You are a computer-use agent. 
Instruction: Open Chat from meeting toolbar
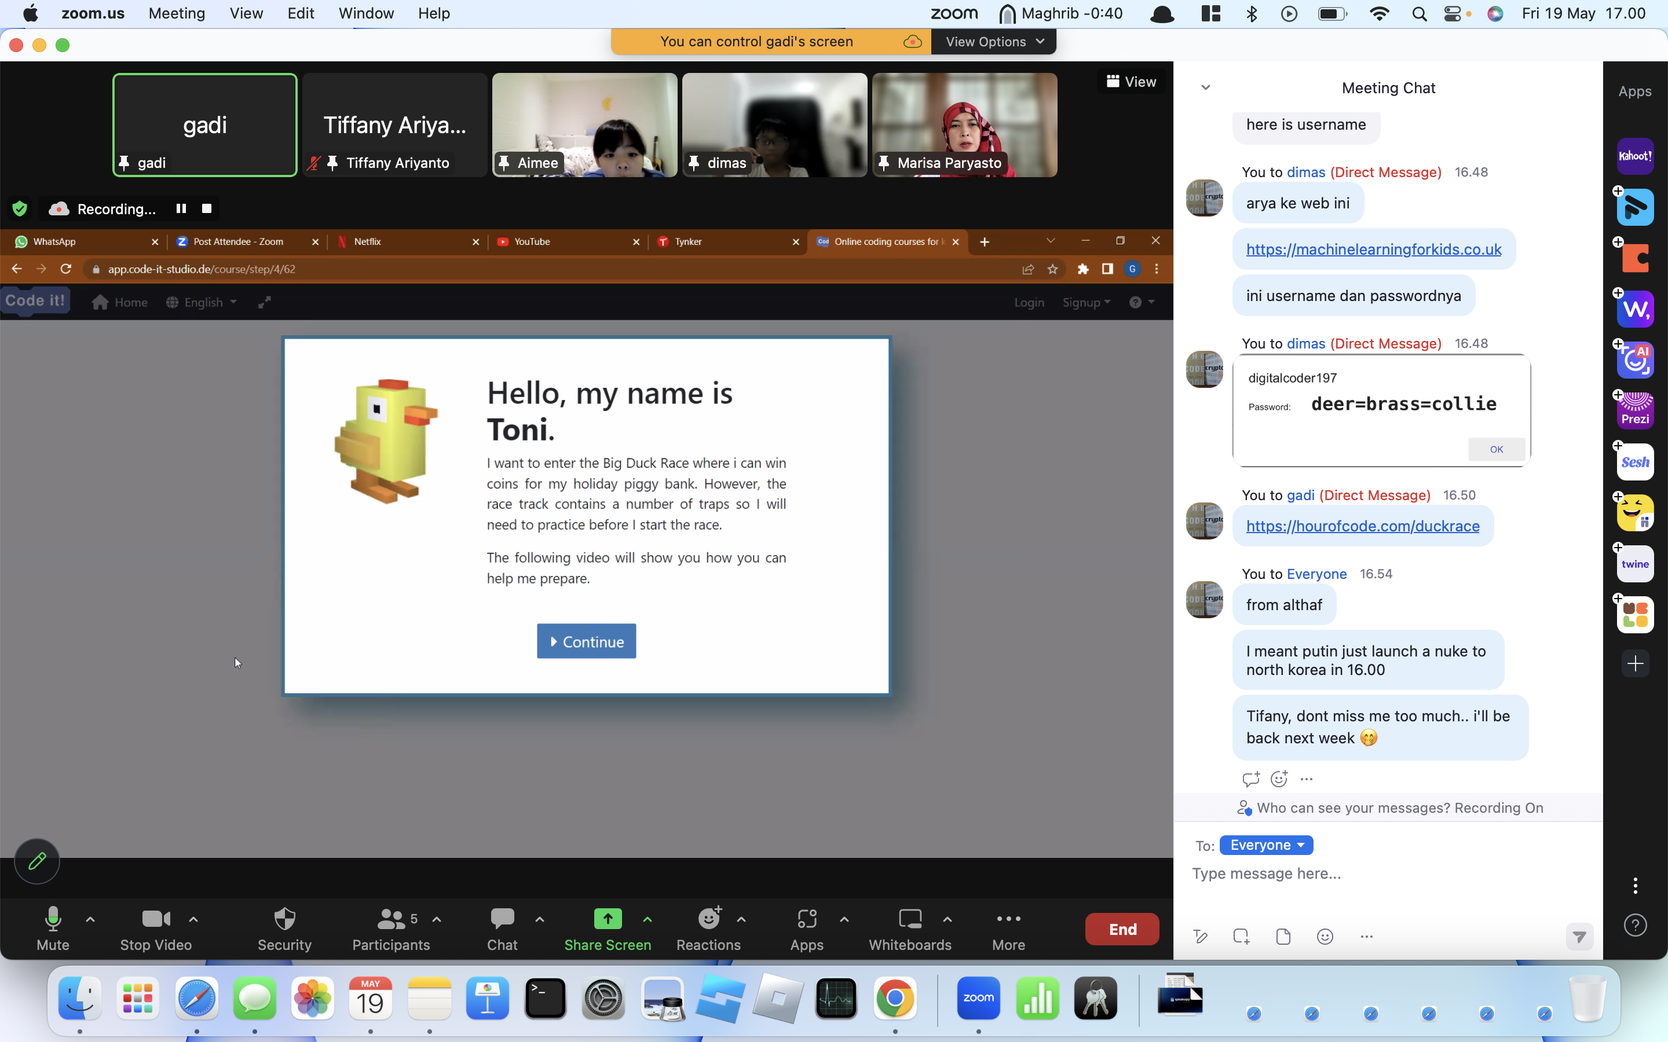tap(503, 929)
